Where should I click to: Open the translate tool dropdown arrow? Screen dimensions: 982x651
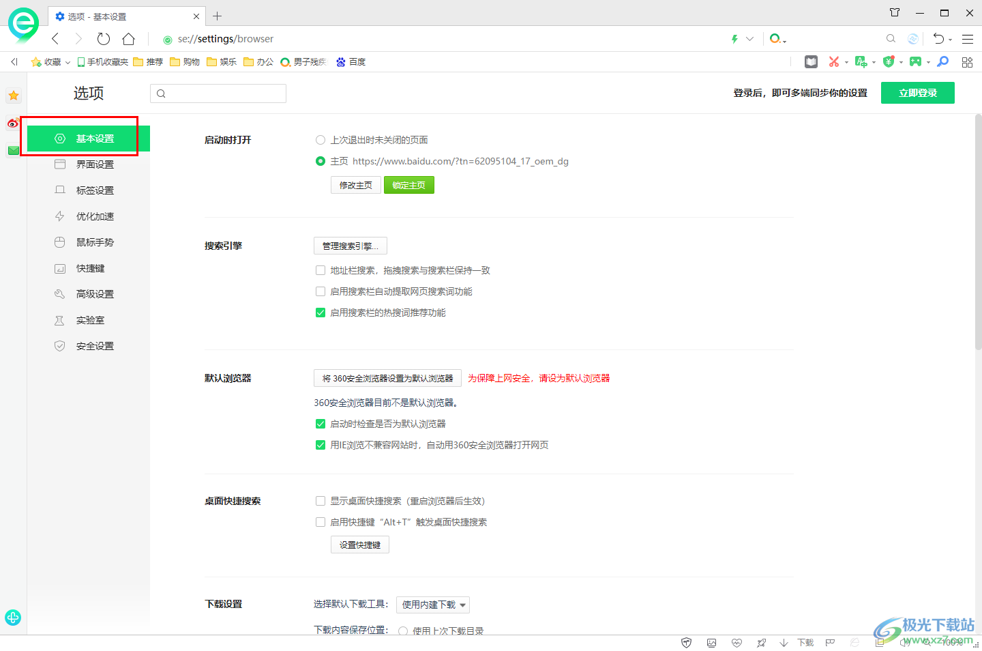tap(874, 62)
